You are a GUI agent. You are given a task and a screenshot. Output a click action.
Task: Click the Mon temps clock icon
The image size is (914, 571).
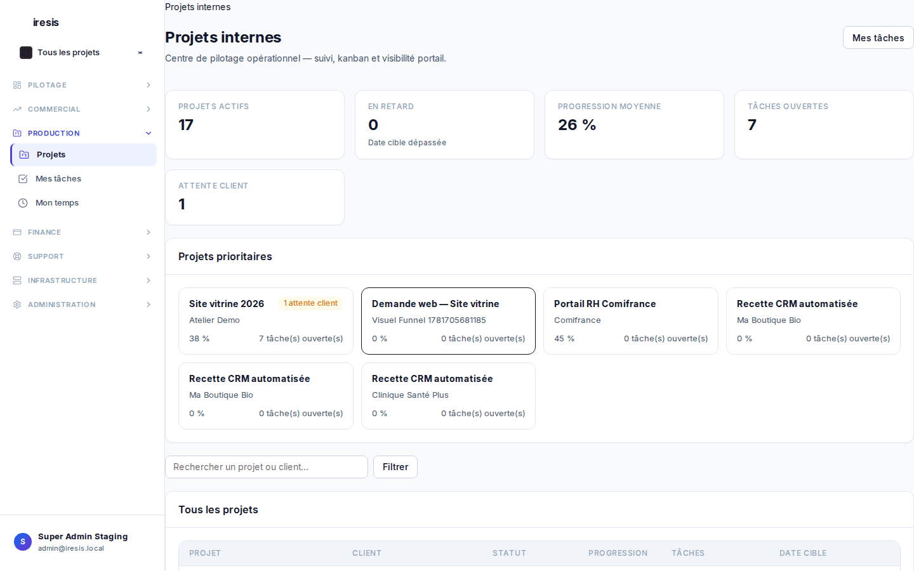(x=23, y=203)
